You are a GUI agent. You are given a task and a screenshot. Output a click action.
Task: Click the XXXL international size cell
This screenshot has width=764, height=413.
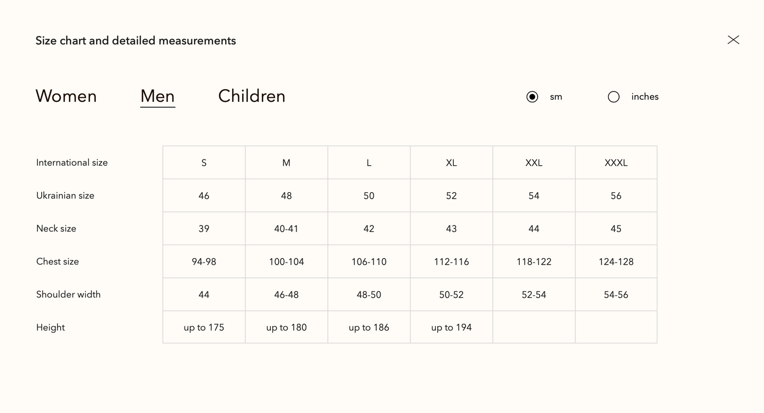(616, 163)
